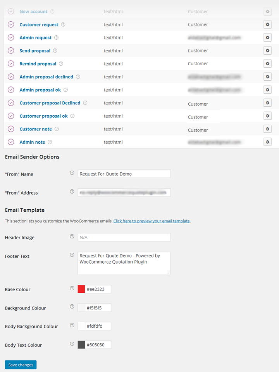Click the red Base Colour swatch
This screenshot has width=279, height=372.
click(81, 289)
